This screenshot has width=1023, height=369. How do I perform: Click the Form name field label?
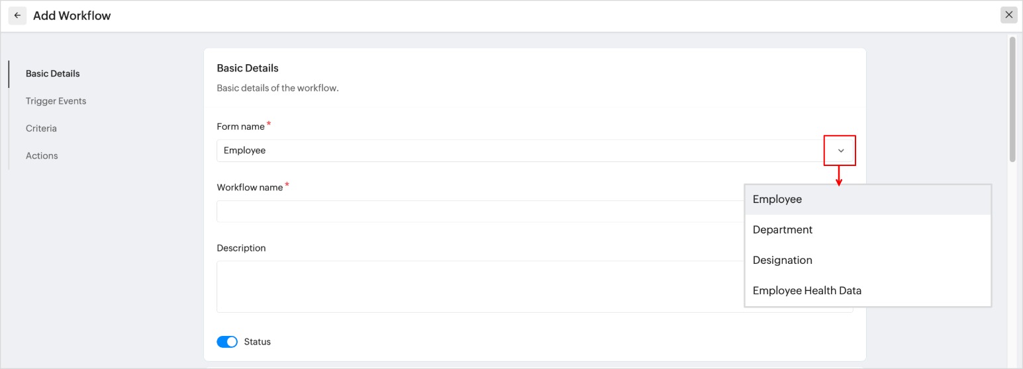[x=240, y=126]
